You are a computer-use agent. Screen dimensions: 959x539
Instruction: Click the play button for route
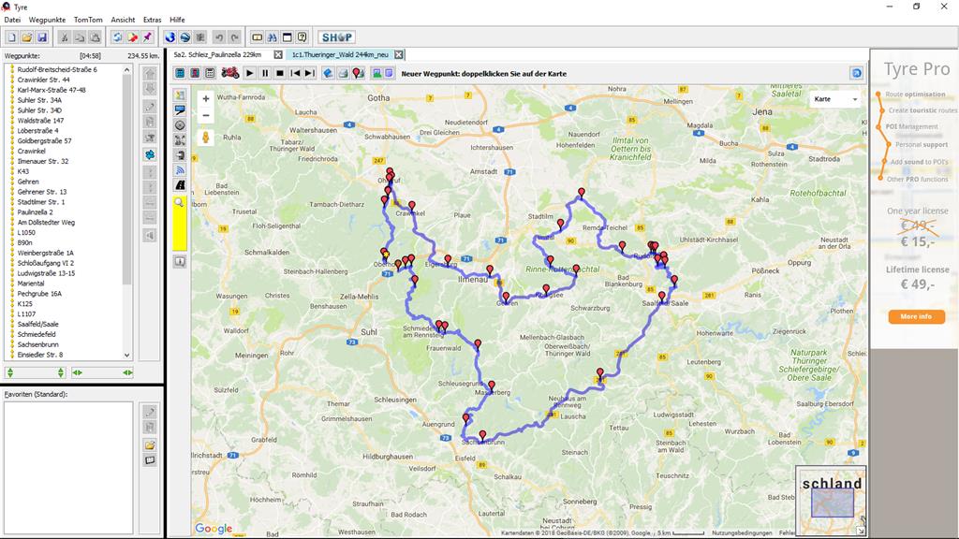(249, 73)
